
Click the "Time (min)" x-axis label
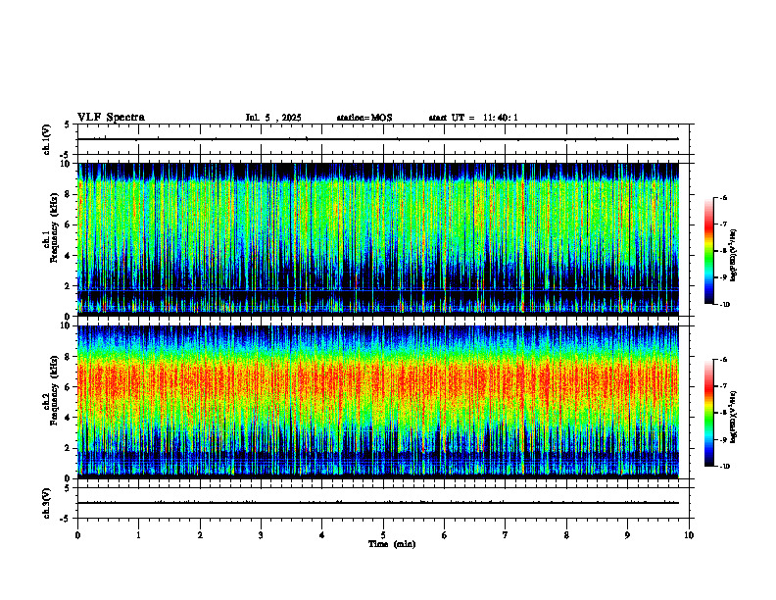[392, 544]
